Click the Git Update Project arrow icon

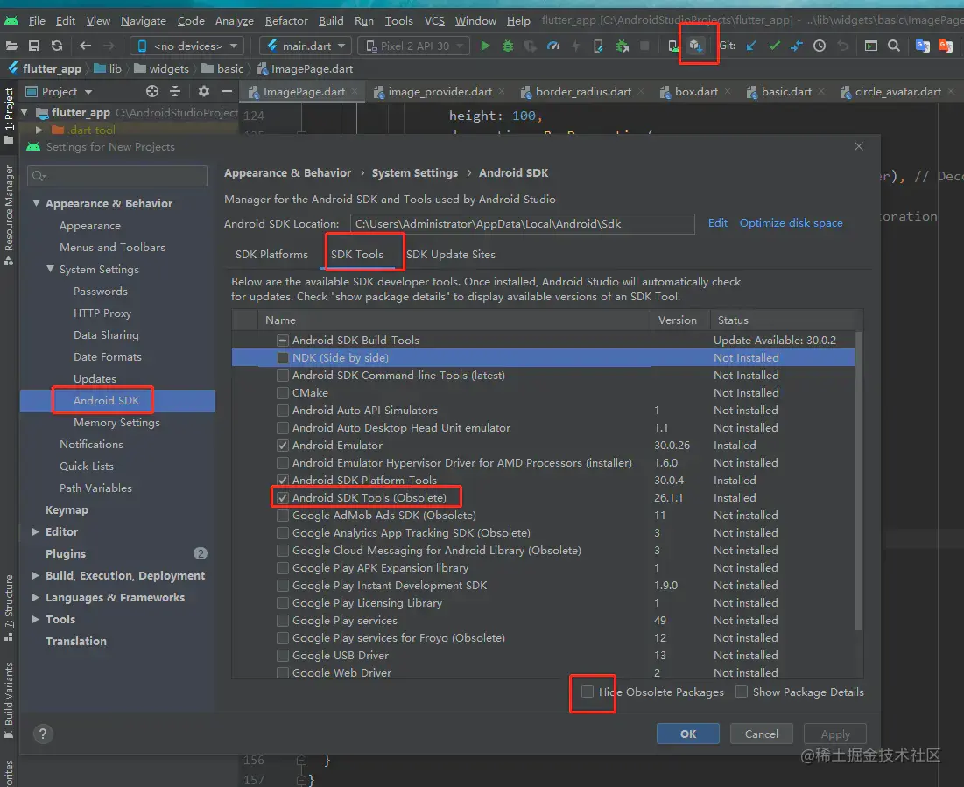click(x=751, y=46)
